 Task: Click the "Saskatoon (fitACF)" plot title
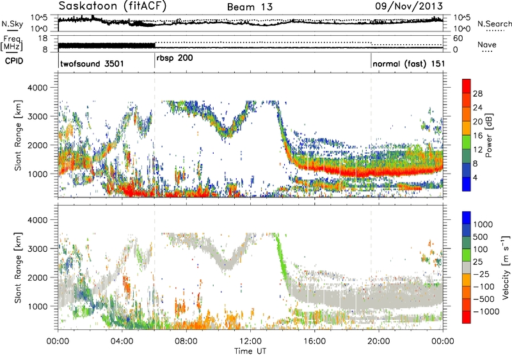pyautogui.click(x=113, y=6)
